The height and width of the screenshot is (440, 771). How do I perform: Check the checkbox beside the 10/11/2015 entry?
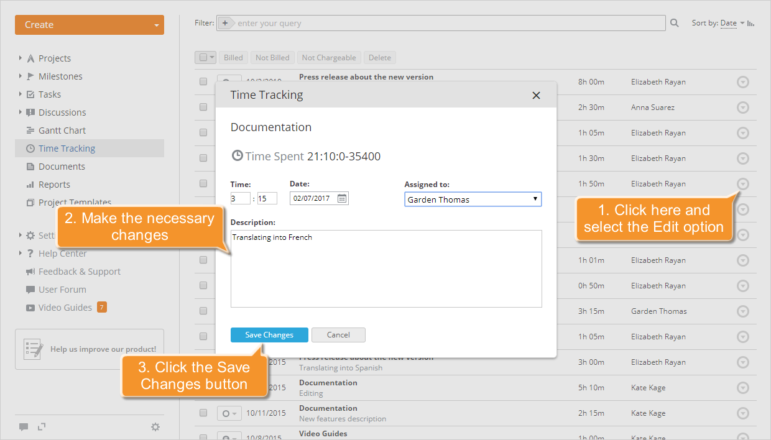[x=203, y=412]
